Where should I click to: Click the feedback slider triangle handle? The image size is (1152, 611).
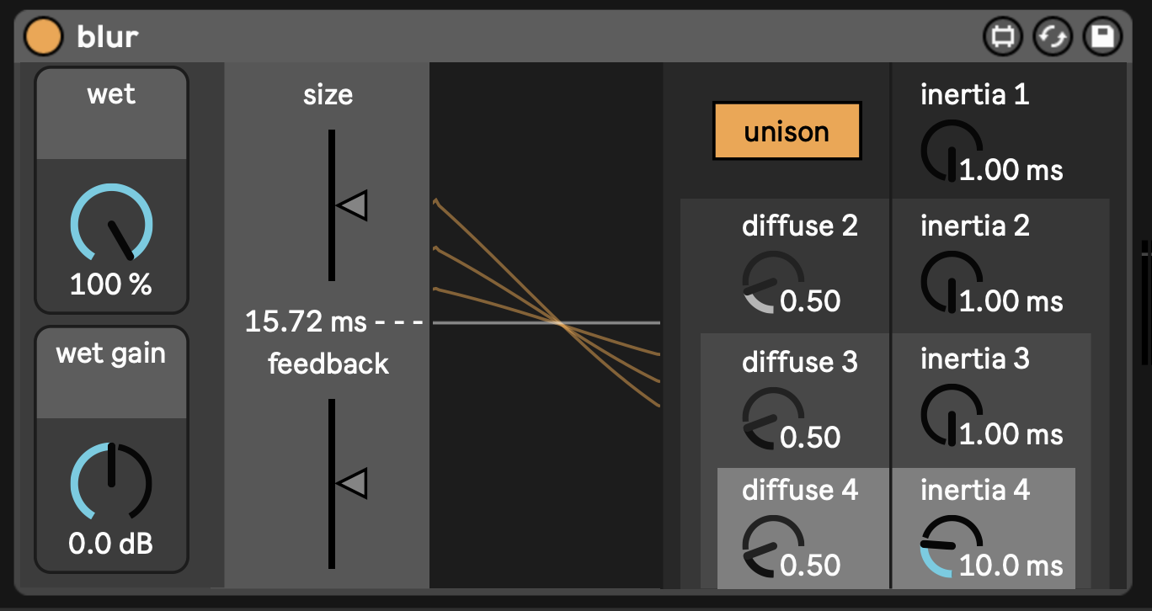(x=351, y=484)
